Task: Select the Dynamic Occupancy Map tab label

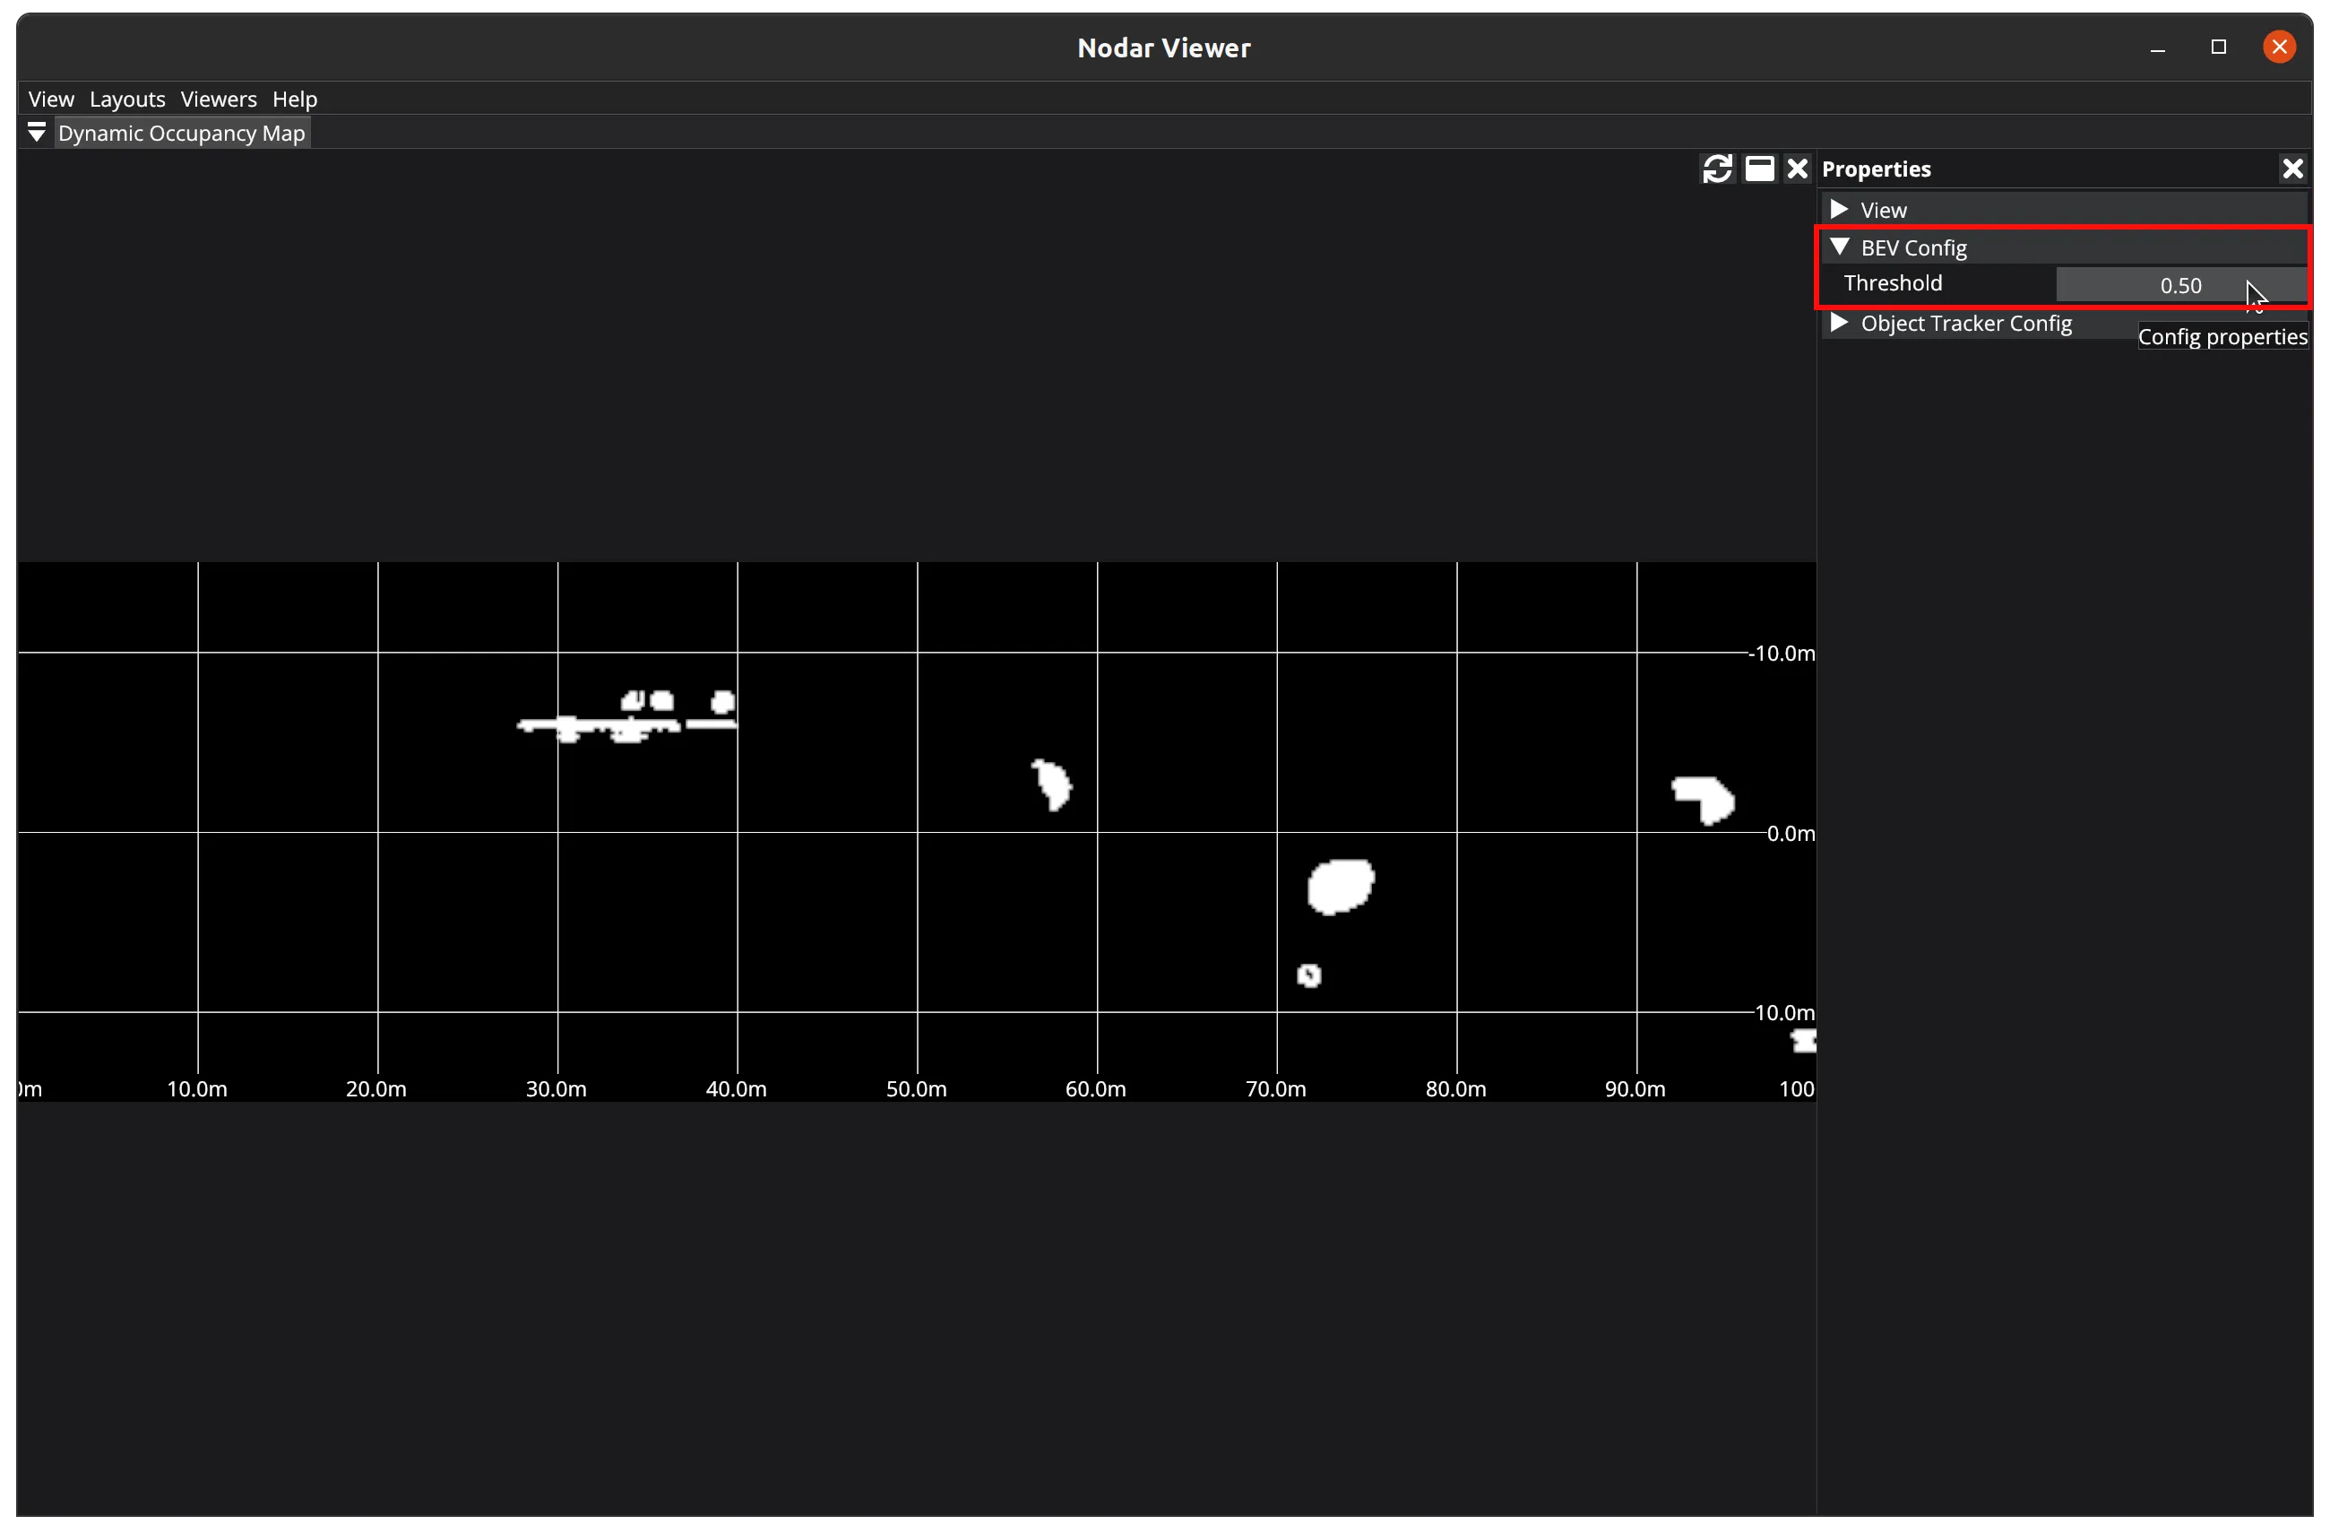Action: [x=181, y=134]
